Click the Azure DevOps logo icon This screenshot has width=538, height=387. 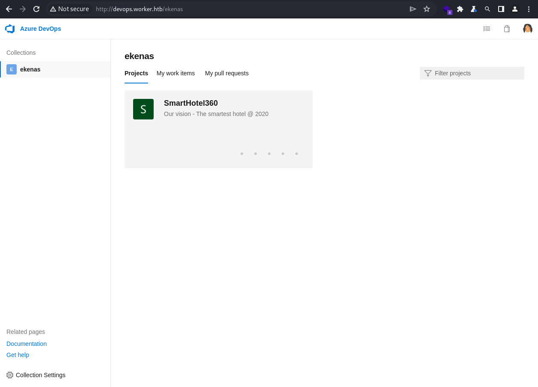10,29
